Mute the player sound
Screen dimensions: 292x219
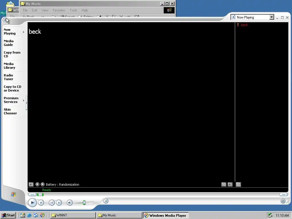70,203
